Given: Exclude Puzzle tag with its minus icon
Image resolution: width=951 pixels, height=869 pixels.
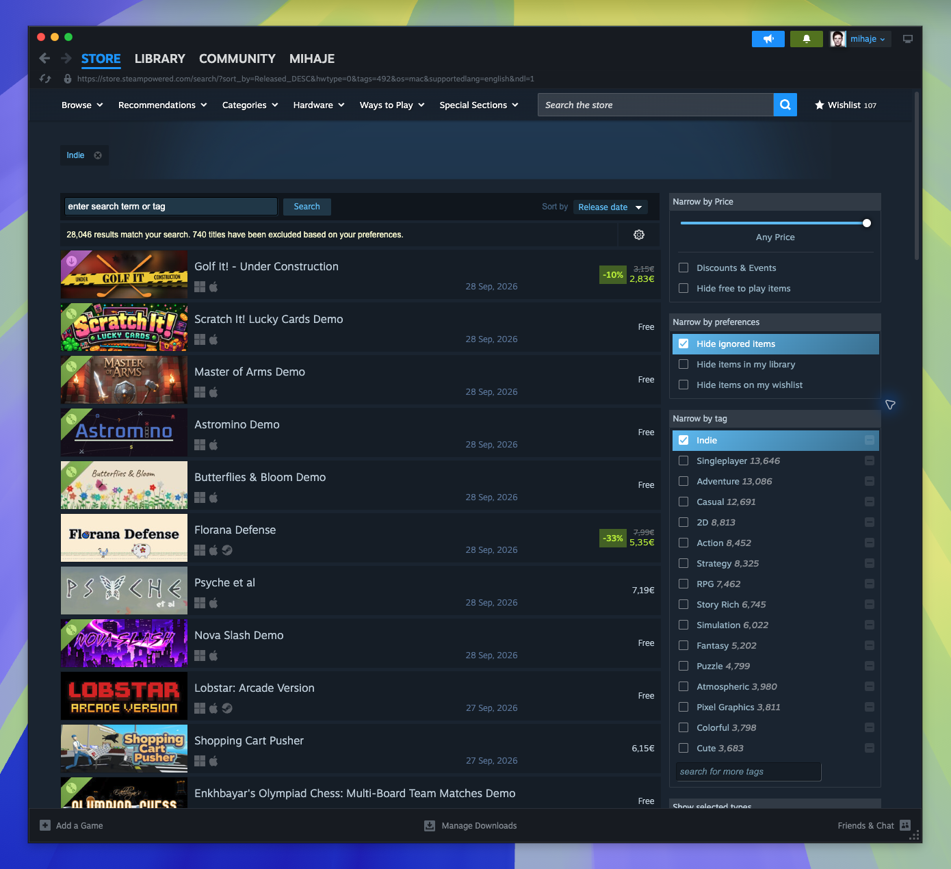Looking at the screenshot, I should 870,666.
